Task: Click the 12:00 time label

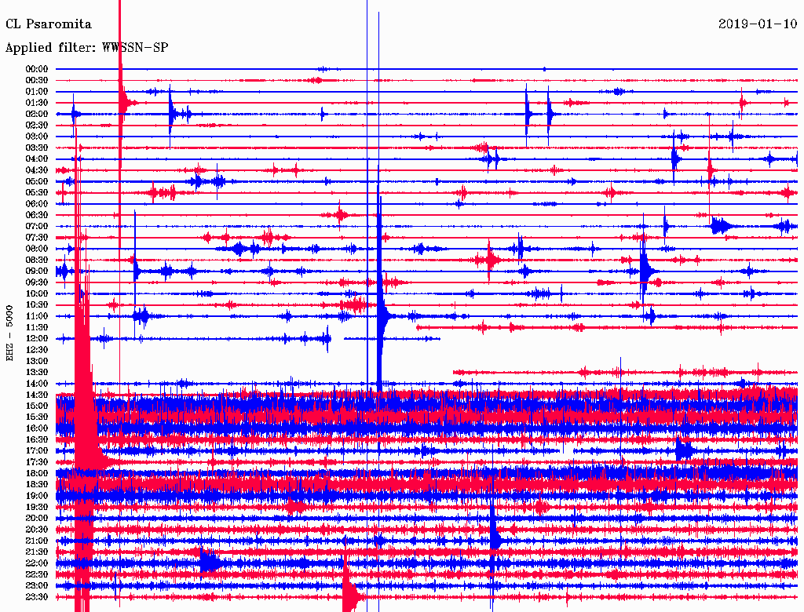Action: 37,339
